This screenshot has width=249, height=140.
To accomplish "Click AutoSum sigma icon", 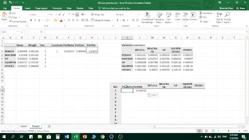I will pyautogui.click(x=201, y=13).
